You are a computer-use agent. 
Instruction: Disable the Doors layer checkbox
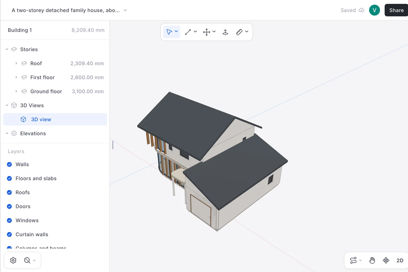(x=9, y=206)
